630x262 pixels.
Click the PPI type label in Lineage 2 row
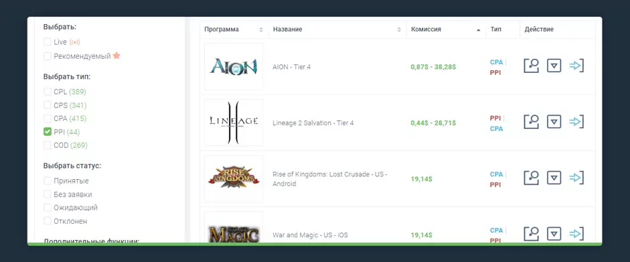(x=495, y=118)
